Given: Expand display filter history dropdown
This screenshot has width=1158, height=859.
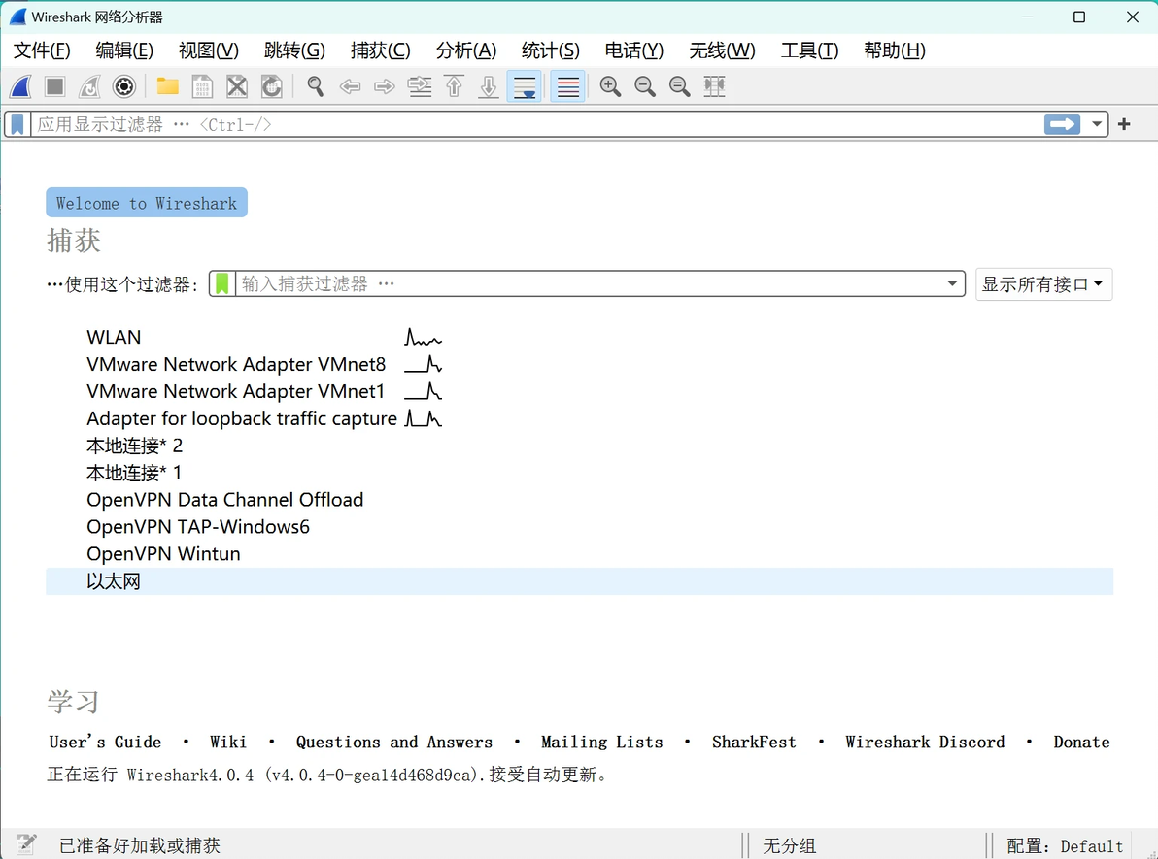Looking at the screenshot, I should click(1097, 124).
